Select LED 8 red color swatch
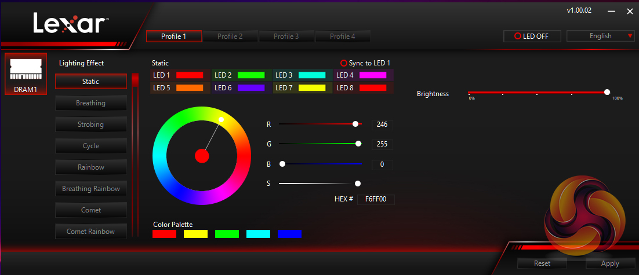This screenshot has height=275, width=639. coord(373,88)
